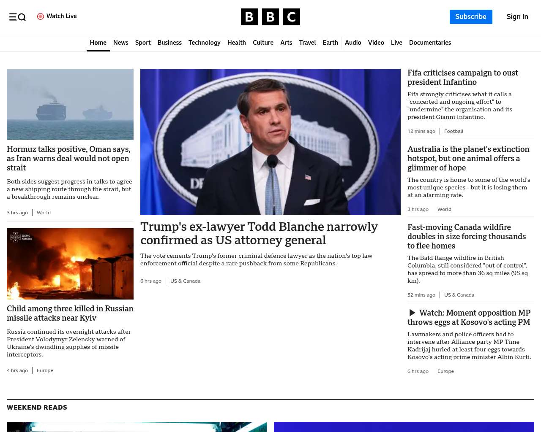The height and width of the screenshot is (432, 541).
Task: Click the Todd Blanche story summary text
Action: [257, 259]
